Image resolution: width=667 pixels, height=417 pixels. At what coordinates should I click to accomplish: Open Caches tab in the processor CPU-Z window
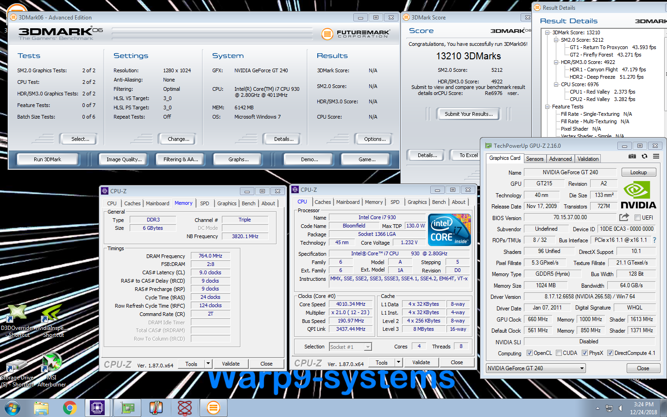(x=323, y=202)
